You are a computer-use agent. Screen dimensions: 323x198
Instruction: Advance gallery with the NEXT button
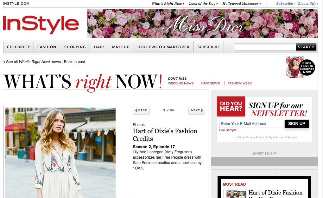click(x=197, y=110)
